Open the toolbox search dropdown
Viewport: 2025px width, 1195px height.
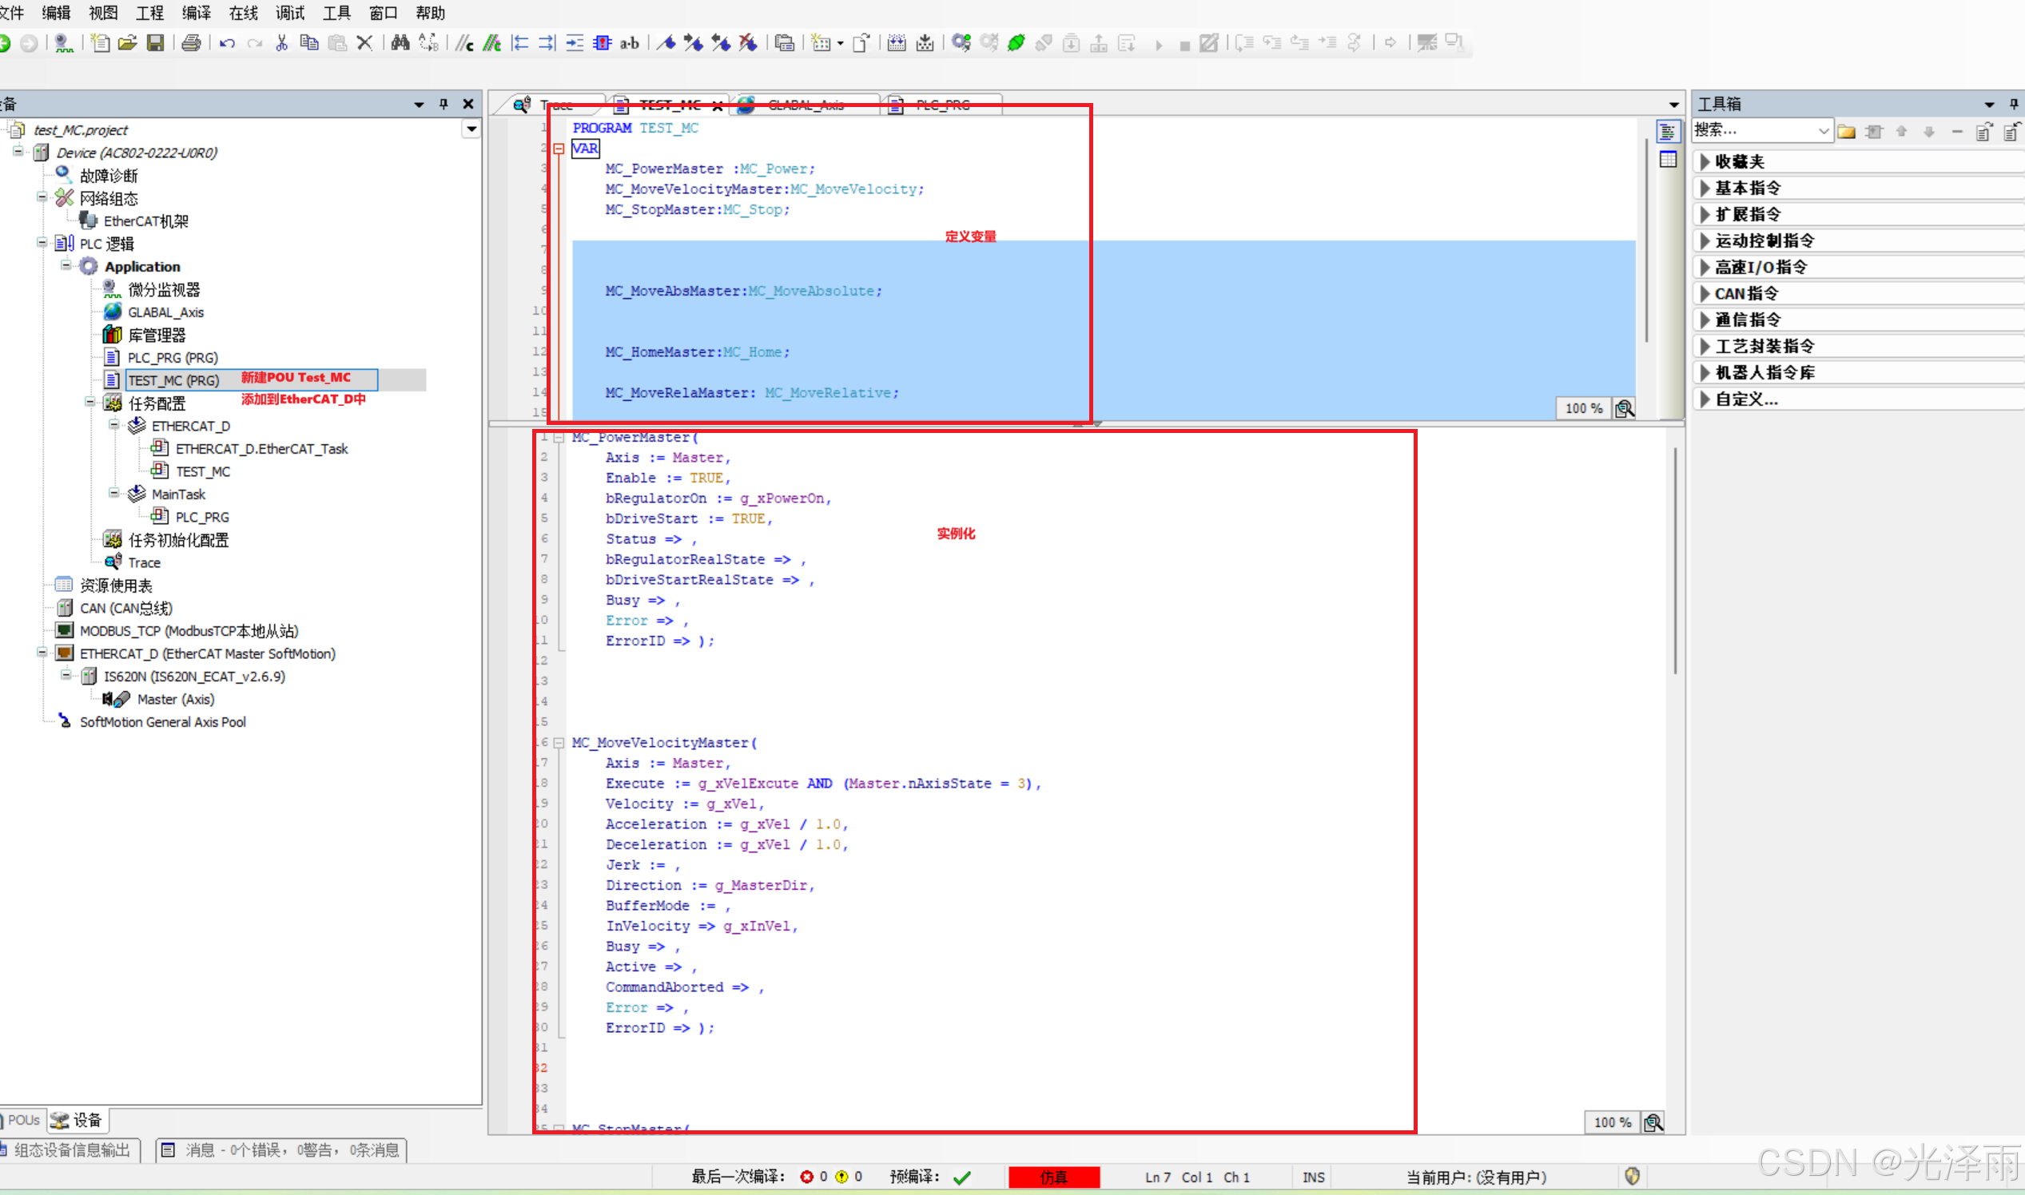[x=1824, y=131]
